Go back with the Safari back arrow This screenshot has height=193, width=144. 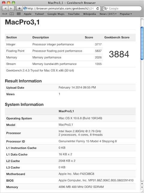pyautogui.click(x=5, y=8)
